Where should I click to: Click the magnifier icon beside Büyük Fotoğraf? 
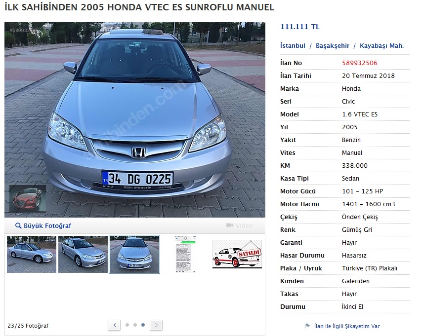coord(18,225)
